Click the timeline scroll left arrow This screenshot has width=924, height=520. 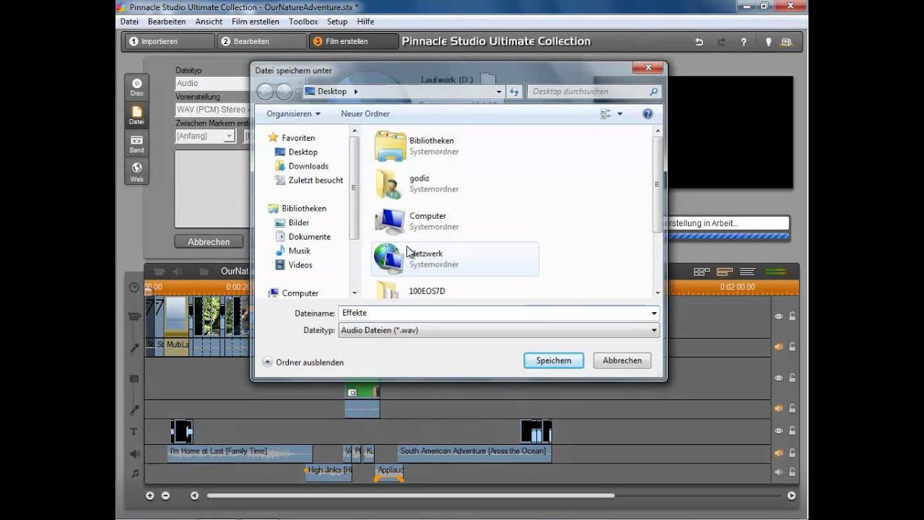194,495
